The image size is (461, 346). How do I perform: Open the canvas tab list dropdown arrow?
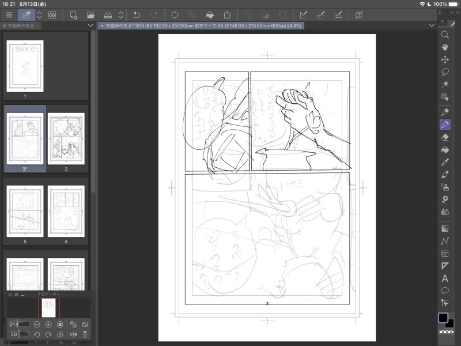[x=432, y=26]
